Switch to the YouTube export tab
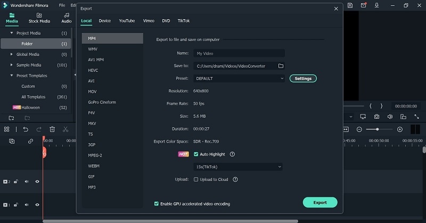The image size is (426, 223). click(x=127, y=21)
